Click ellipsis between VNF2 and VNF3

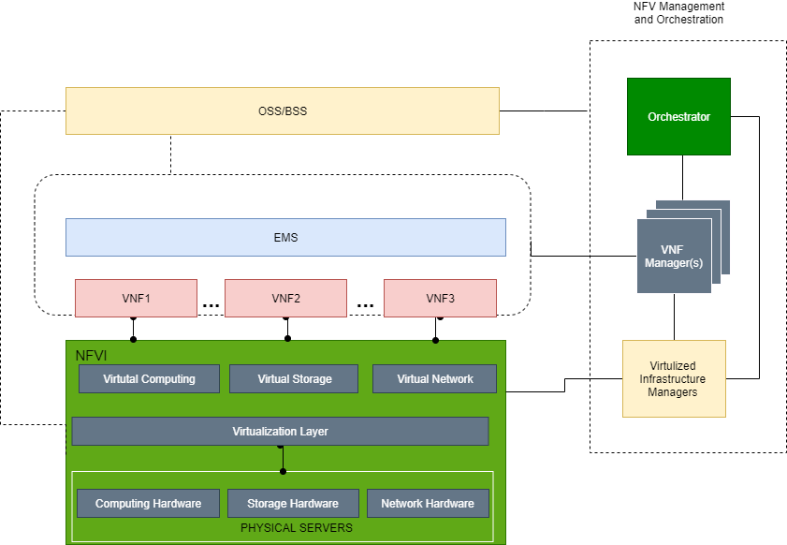click(x=365, y=305)
